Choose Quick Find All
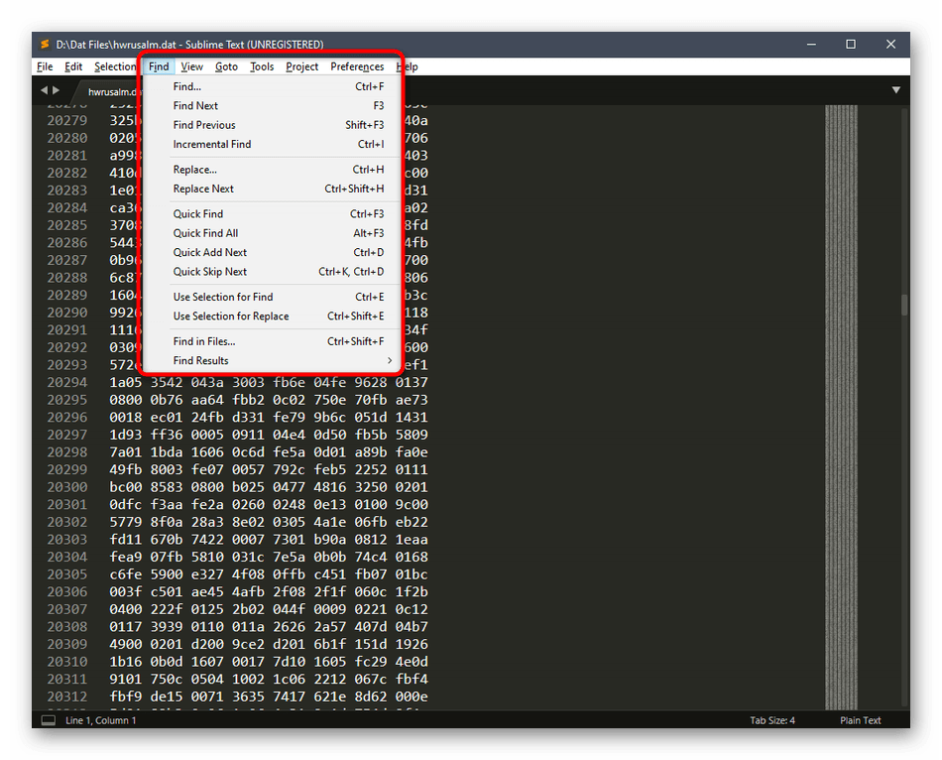This screenshot has width=942, height=760. click(x=206, y=233)
